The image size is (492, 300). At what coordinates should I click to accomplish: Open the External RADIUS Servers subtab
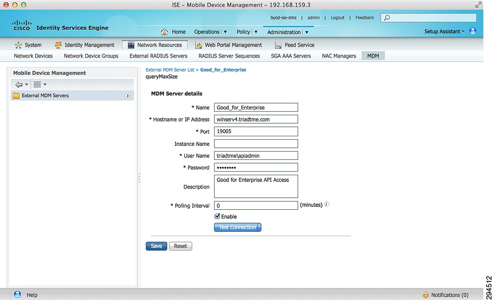coord(158,56)
